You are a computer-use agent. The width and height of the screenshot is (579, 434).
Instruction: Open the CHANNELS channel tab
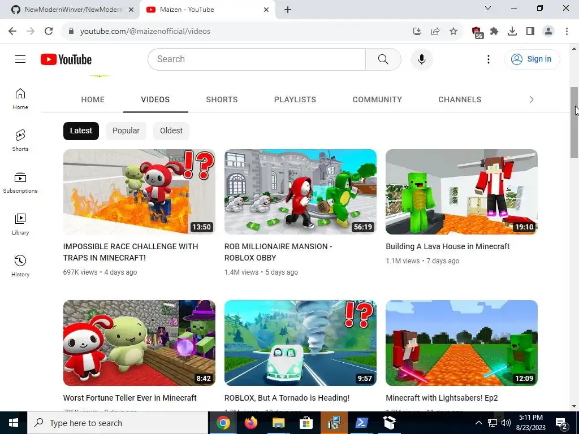(x=460, y=99)
